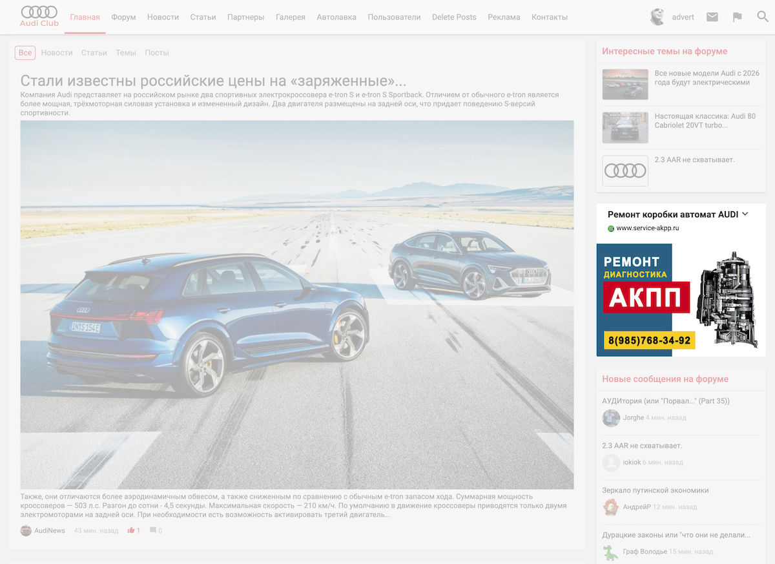Click iokiok's avatar
This screenshot has height=564, width=775.
click(611, 463)
